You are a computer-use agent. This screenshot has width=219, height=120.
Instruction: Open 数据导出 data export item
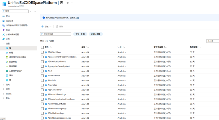[13, 62]
